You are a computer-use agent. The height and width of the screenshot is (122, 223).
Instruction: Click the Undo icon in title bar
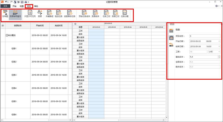(x=6, y=2)
